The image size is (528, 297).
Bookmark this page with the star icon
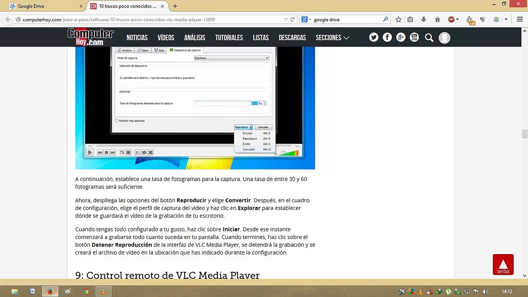tap(398, 19)
